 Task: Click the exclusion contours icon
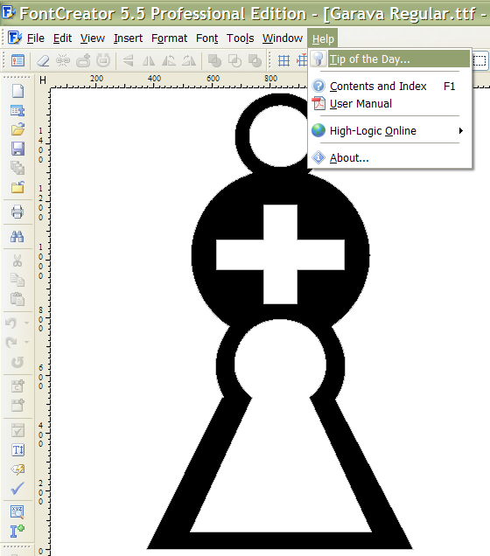point(255,60)
